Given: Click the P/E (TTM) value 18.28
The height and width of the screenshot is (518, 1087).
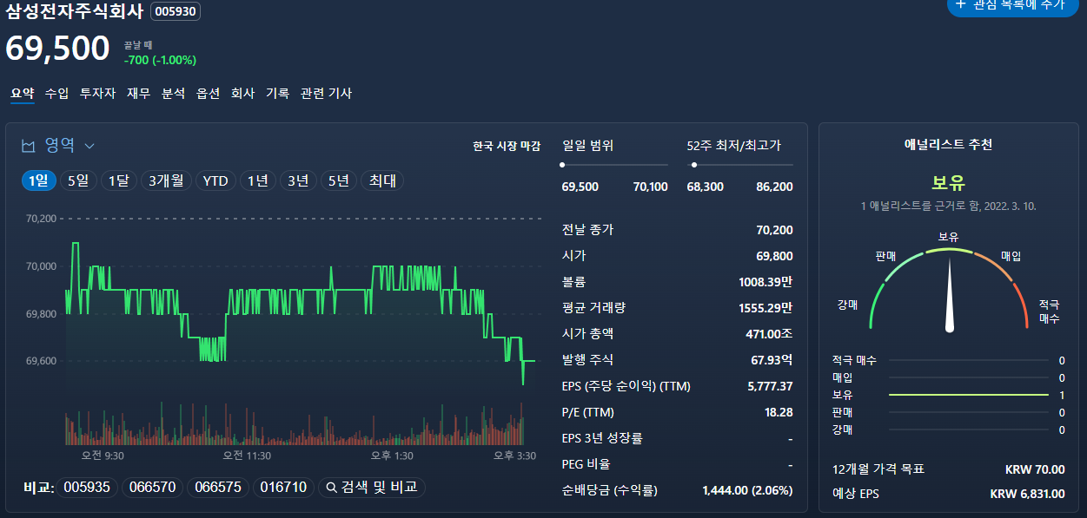Looking at the screenshot, I should 779,412.
